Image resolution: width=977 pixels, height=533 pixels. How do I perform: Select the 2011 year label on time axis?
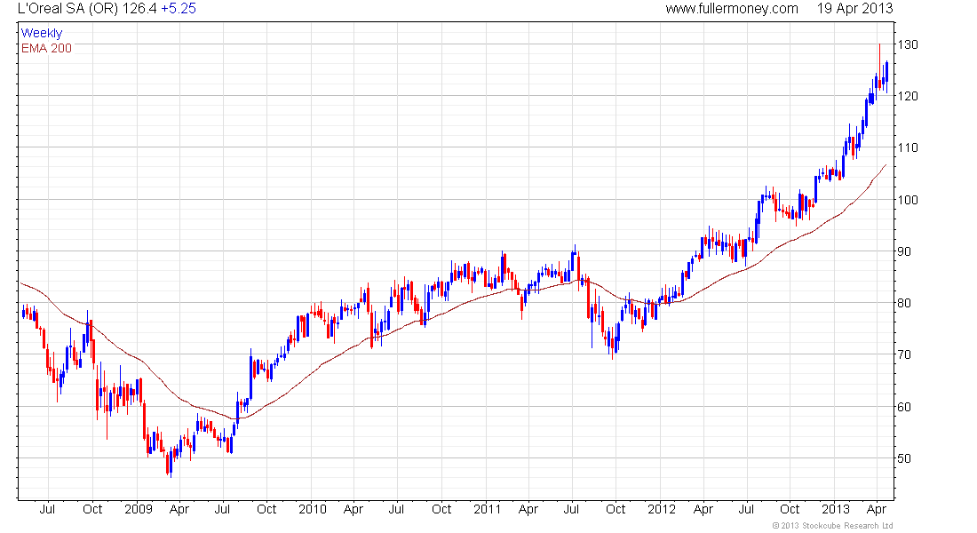point(488,509)
